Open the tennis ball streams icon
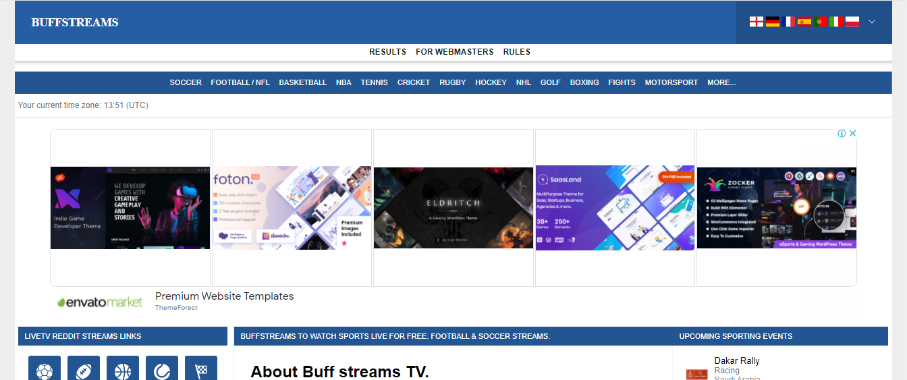This screenshot has width=907, height=380. tap(162, 369)
